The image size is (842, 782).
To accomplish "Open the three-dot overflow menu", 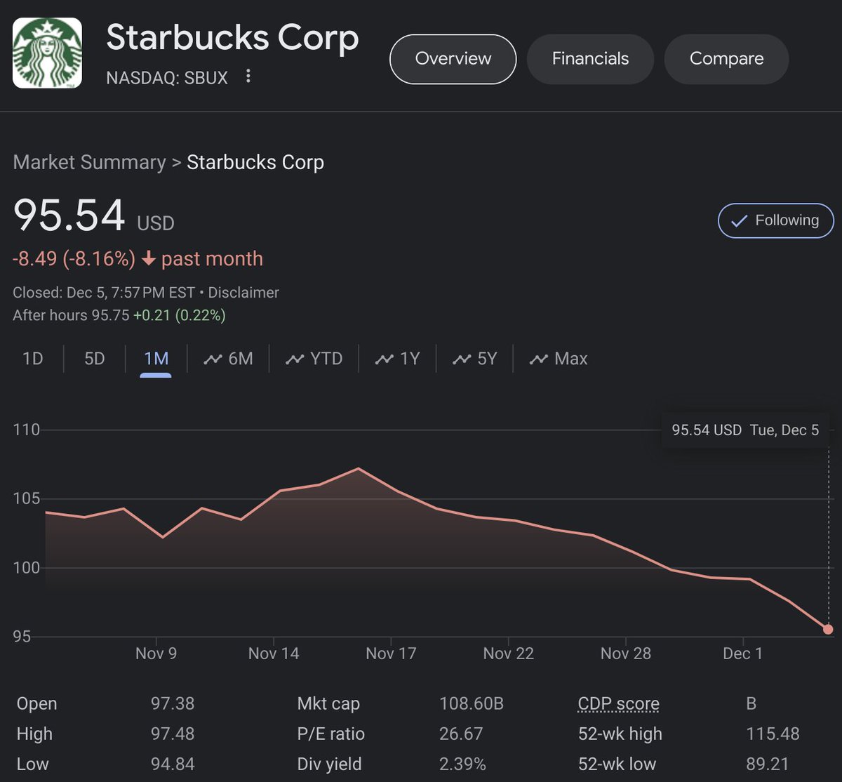I will 248,77.
